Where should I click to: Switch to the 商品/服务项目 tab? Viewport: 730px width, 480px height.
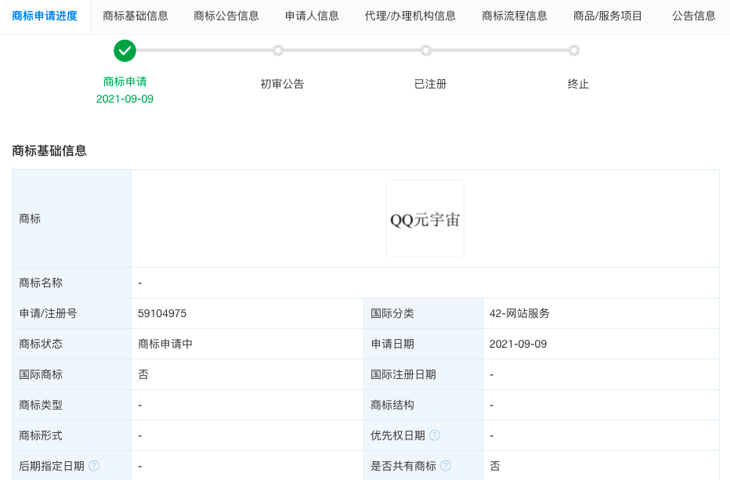click(x=608, y=16)
